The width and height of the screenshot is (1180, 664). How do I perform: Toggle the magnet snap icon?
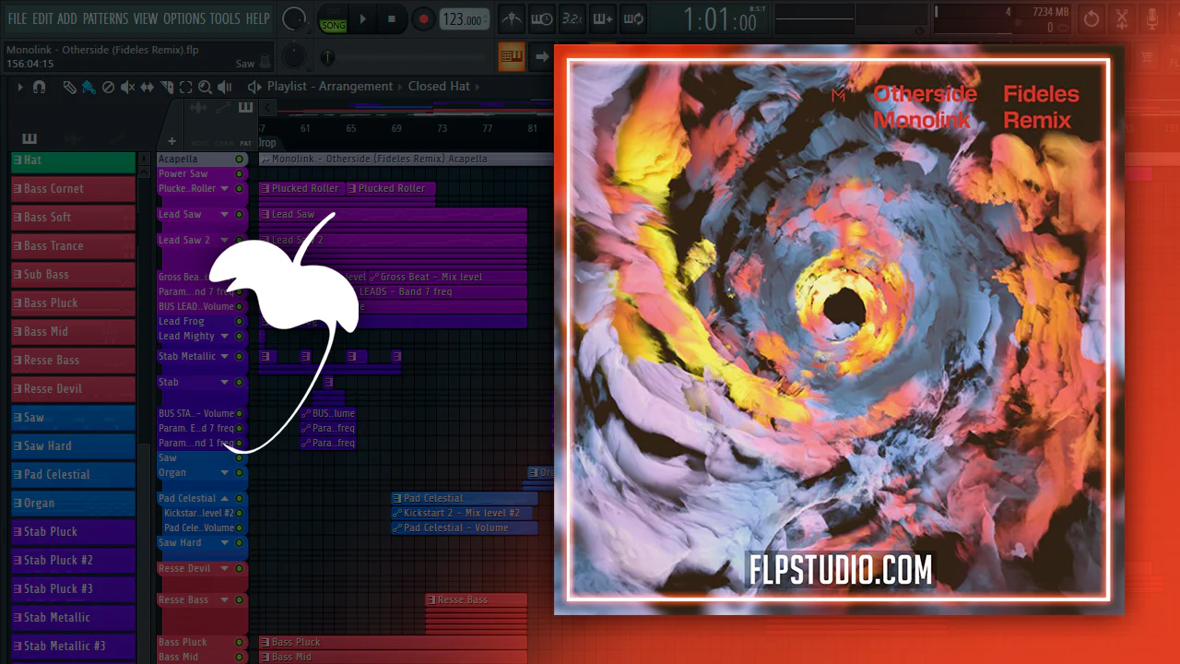point(39,87)
